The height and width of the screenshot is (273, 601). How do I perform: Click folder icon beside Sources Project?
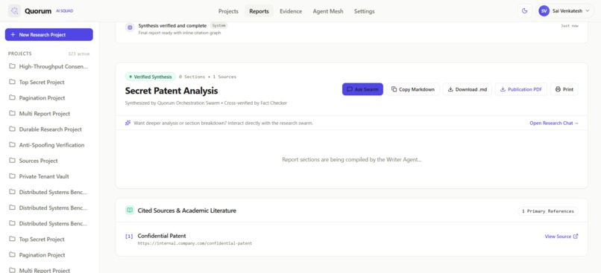(x=12, y=161)
